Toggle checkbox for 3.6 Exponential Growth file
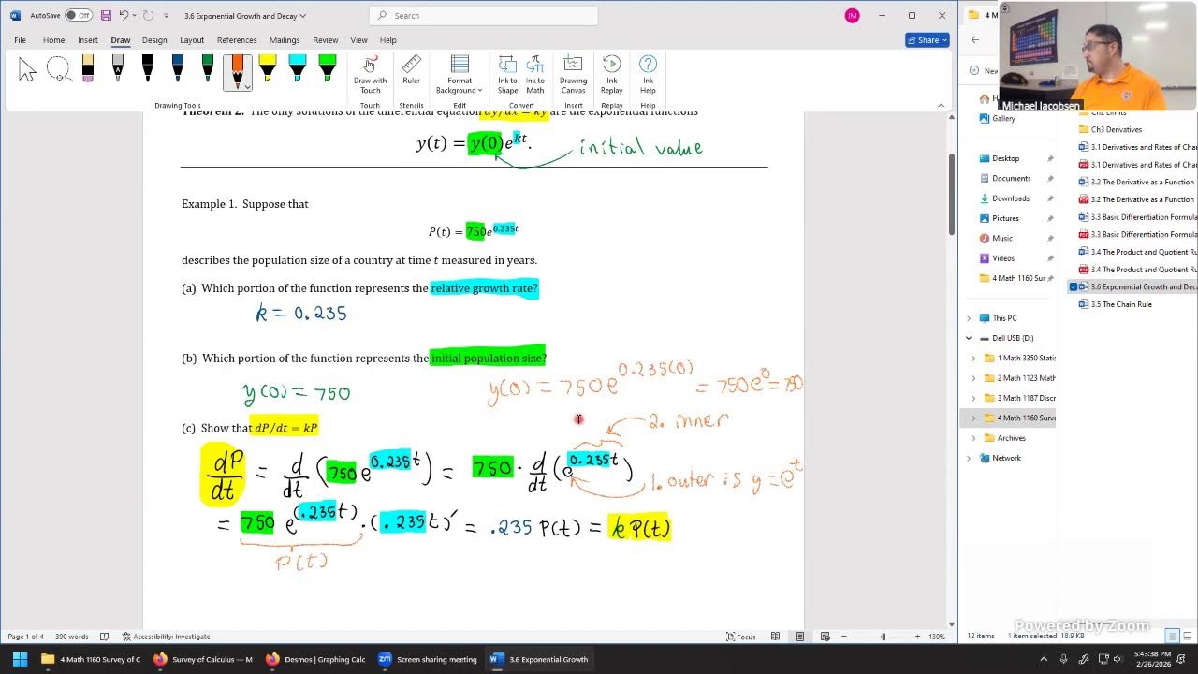1198x674 pixels. coord(1074,287)
